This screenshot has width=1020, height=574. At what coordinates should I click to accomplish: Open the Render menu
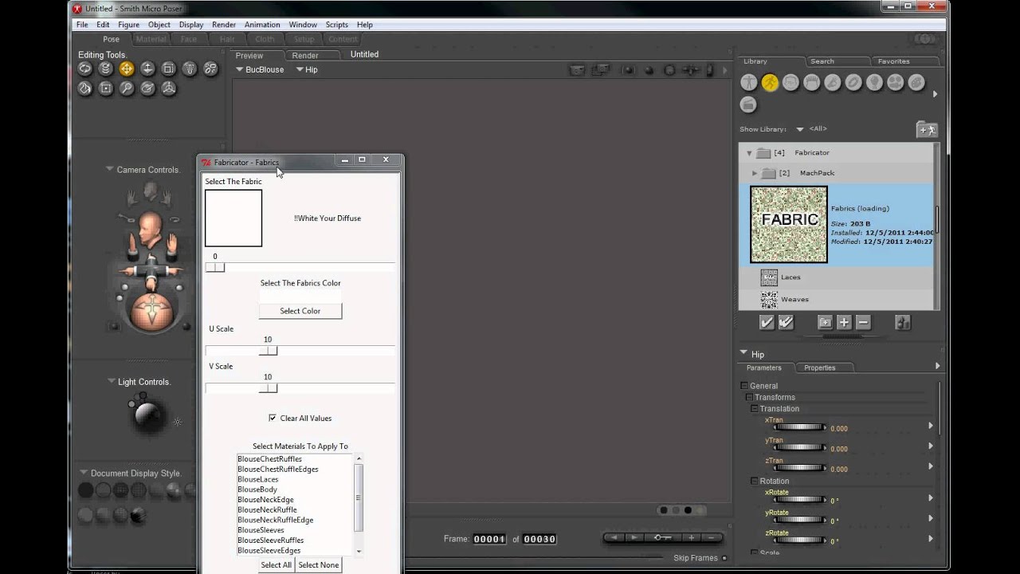223,25
